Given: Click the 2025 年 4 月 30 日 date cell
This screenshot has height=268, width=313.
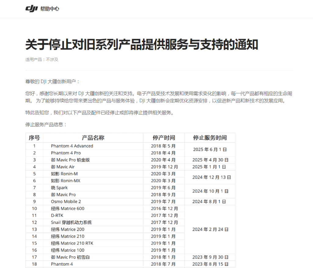Looking at the screenshot, I should [x=210, y=160].
